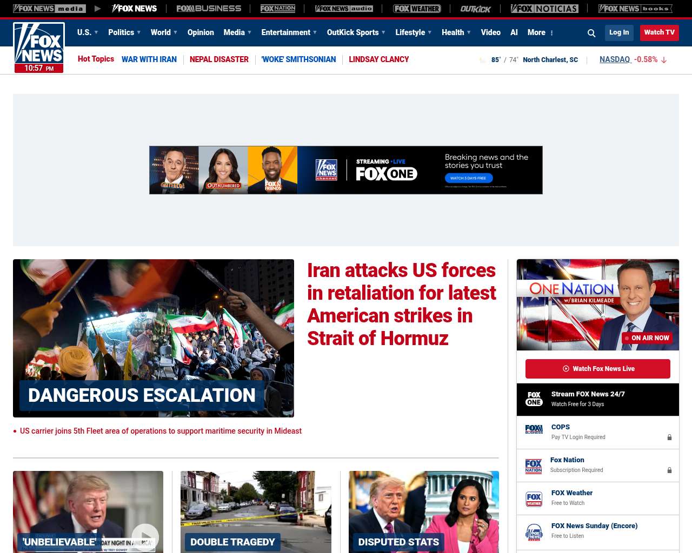Open Fox Weather logo in top bar
Image resolution: width=692 pixels, height=553 pixels.
coord(417,9)
